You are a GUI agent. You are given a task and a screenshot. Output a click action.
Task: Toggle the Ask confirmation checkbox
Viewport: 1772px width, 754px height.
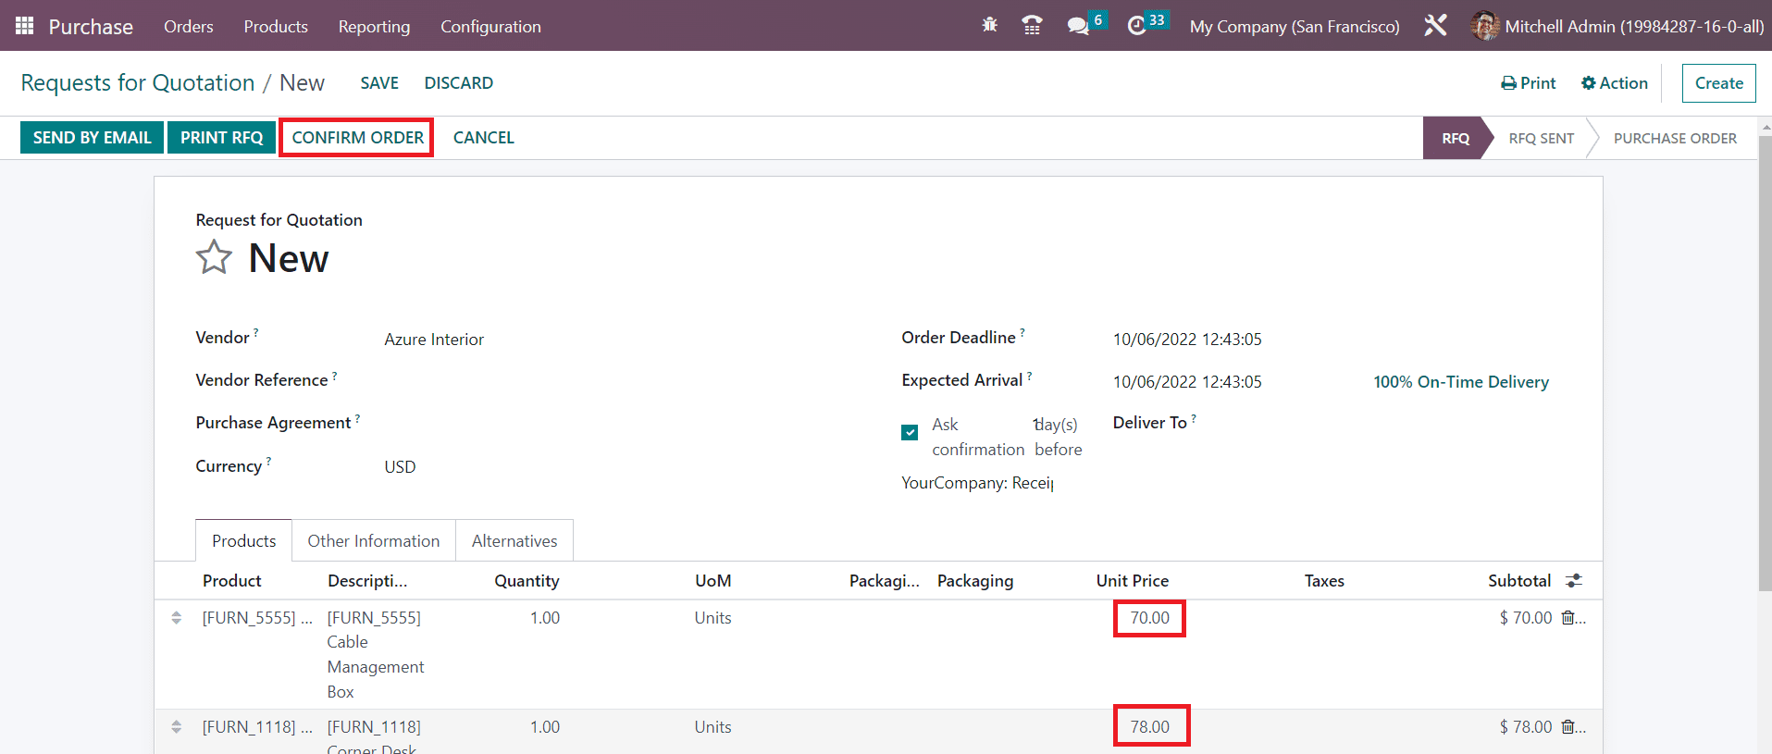click(910, 432)
